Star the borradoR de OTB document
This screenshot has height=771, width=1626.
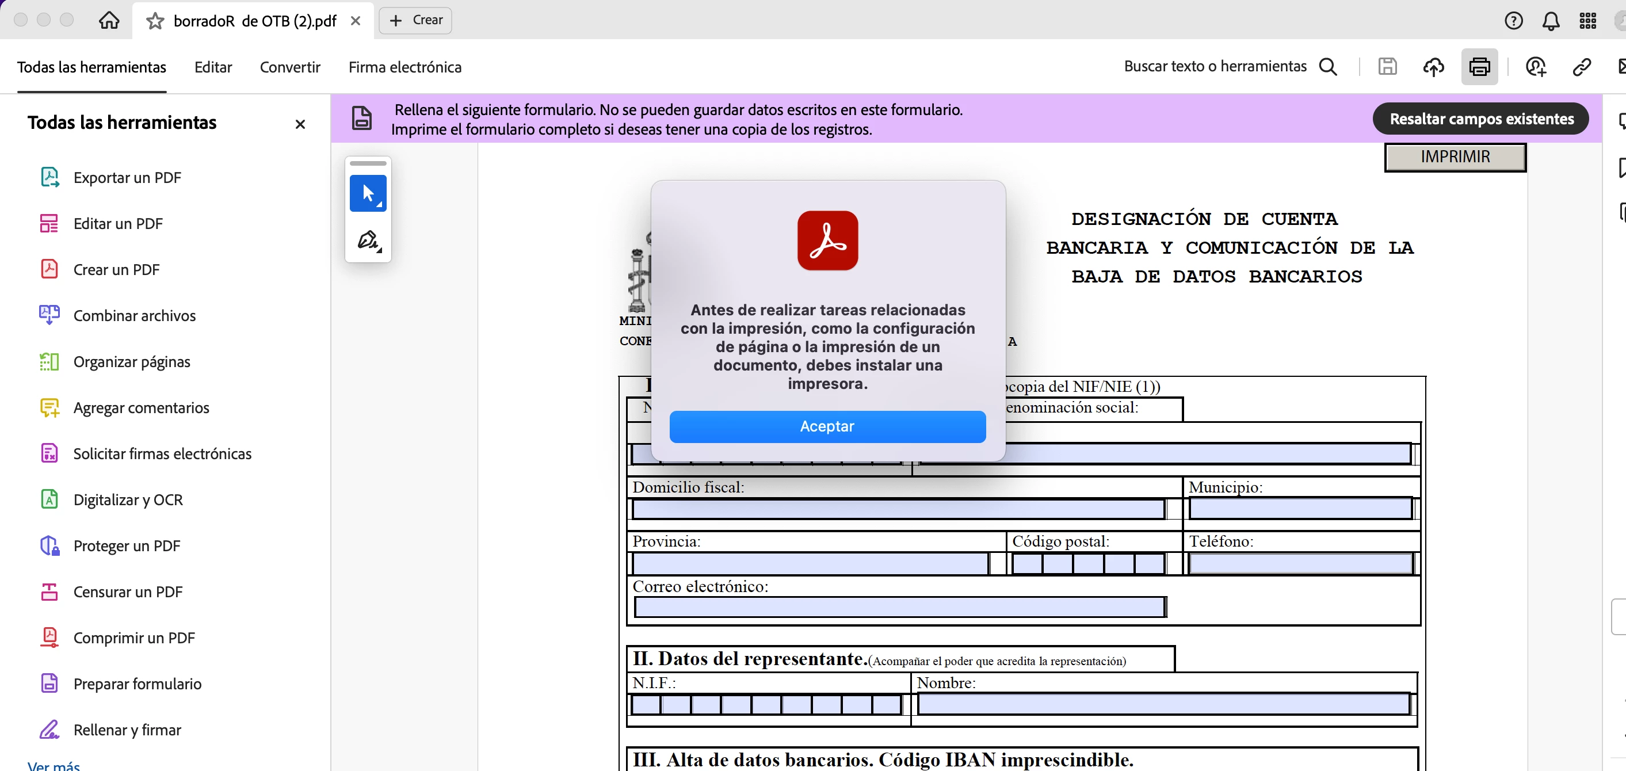click(x=155, y=21)
